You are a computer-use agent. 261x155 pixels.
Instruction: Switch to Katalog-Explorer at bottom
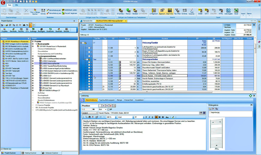point(31,153)
